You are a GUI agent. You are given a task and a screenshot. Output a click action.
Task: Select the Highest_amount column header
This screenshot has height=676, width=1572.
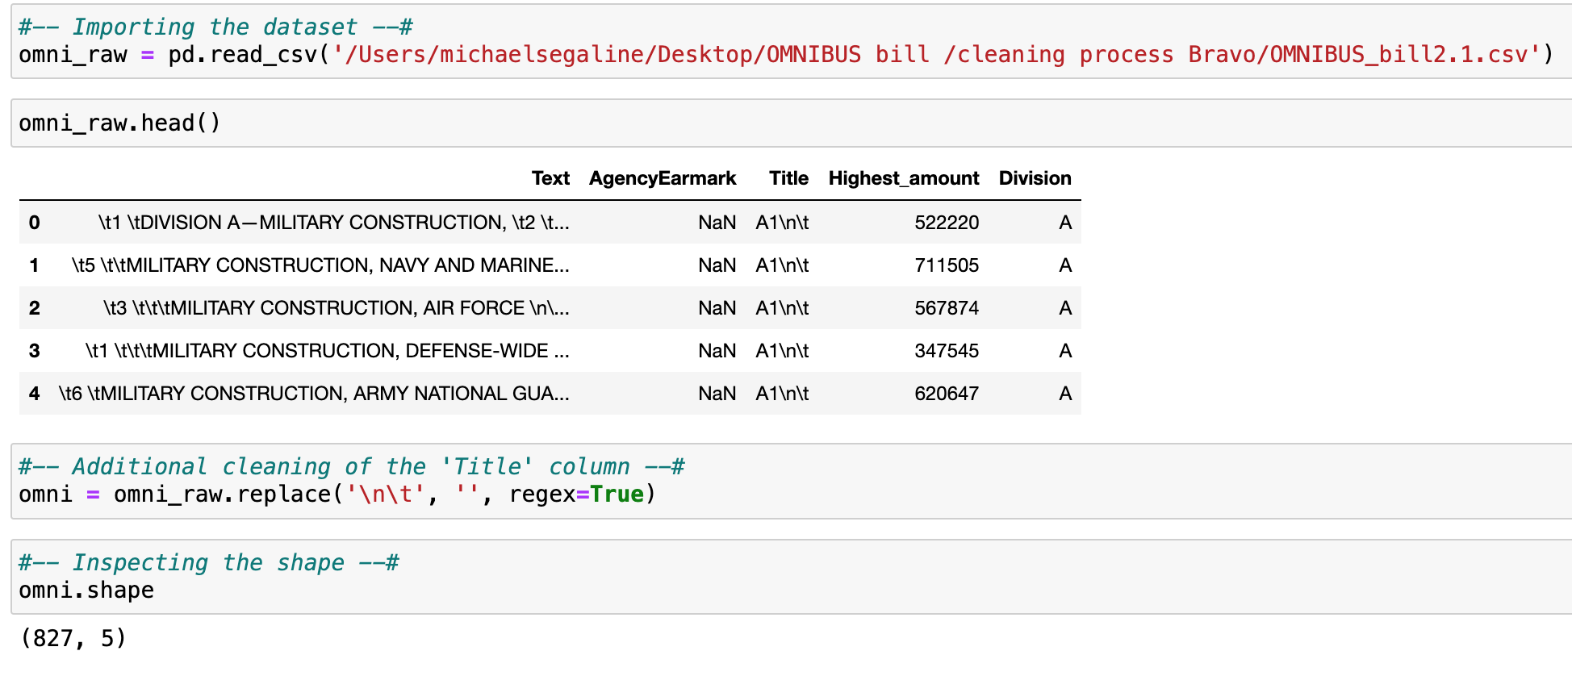coord(903,178)
